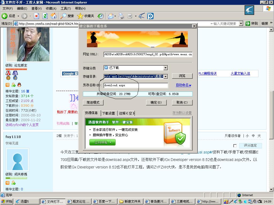This screenshot has height=205, width=274.
Task: Switch to the 下载设置 tab
Action: point(108,113)
